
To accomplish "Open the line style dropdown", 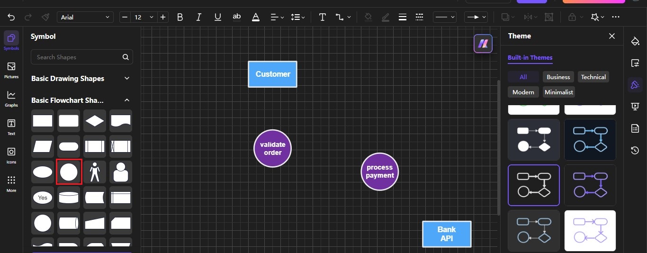I will pos(444,17).
